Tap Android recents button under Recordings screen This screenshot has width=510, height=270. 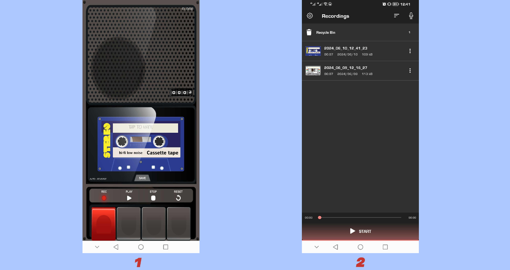tap(385, 247)
